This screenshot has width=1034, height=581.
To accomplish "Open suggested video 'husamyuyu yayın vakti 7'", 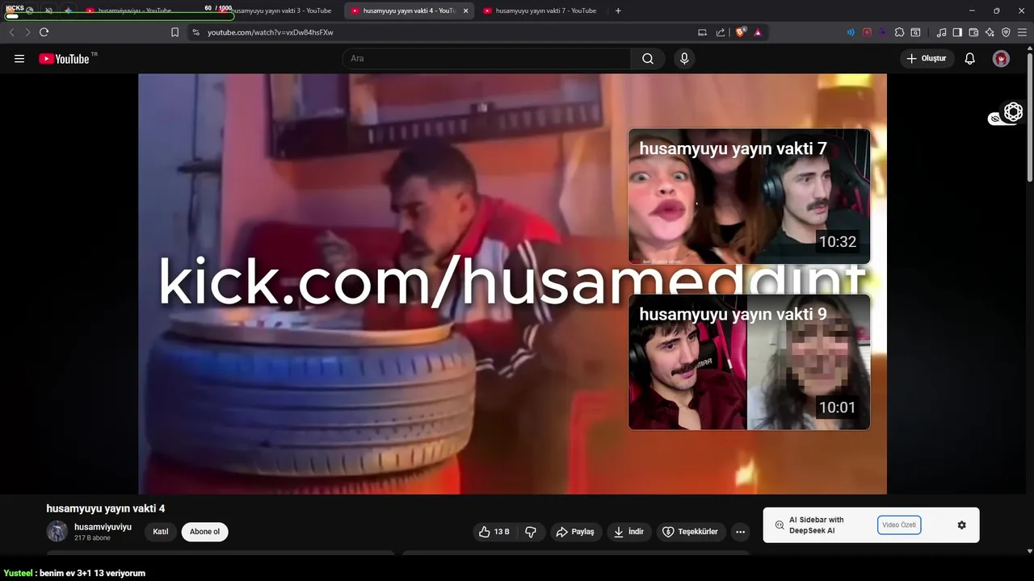I will pos(749,196).
